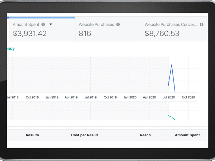Click the green line in lower chart

point(172,117)
